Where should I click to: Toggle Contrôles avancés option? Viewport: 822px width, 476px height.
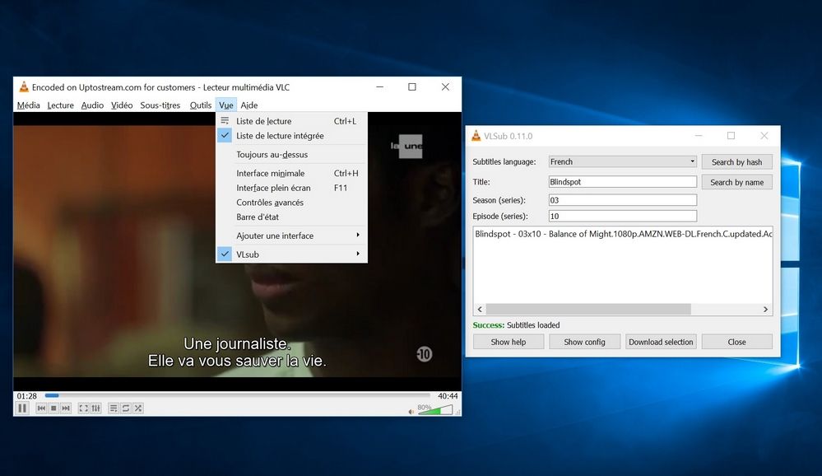[x=291, y=203]
